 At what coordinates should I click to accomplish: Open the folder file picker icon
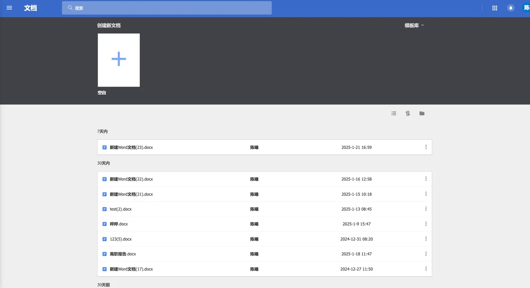point(422,113)
